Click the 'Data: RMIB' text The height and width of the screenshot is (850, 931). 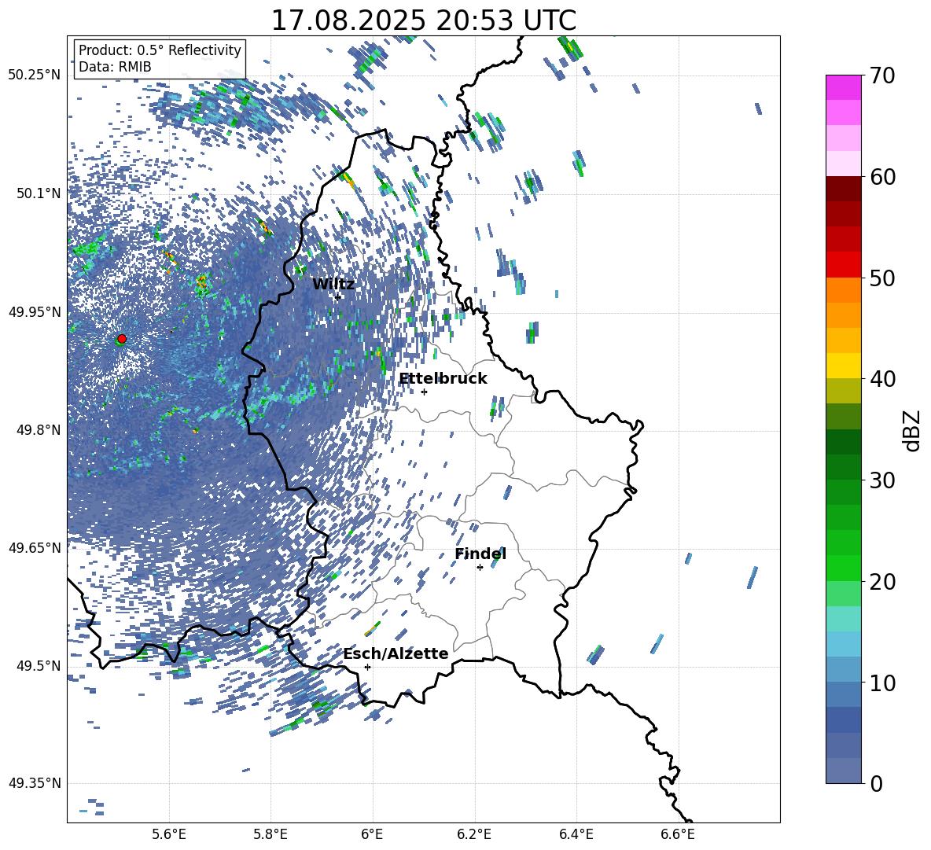click(115, 67)
